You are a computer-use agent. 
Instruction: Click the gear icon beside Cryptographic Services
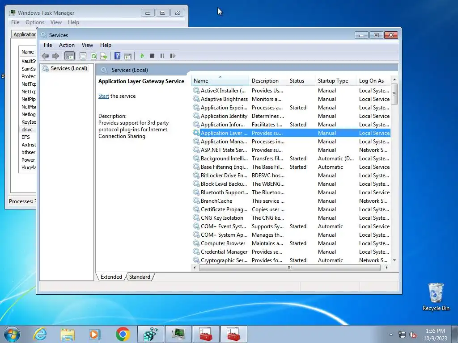(x=196, y=260)
